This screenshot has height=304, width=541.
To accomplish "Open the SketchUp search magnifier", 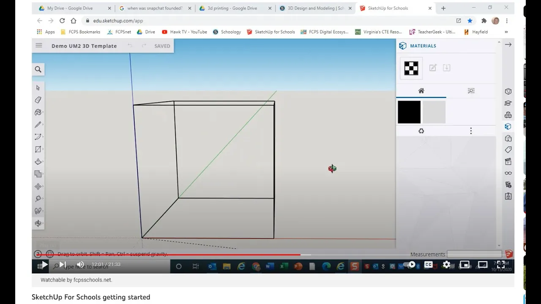I will 38,69.
